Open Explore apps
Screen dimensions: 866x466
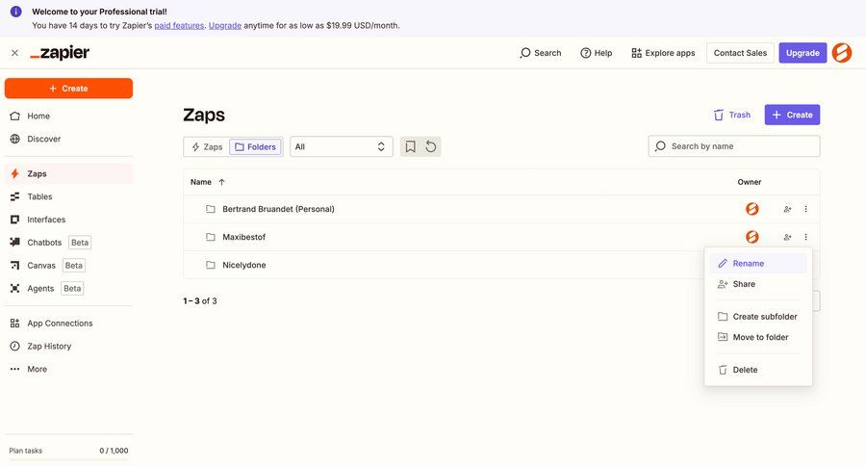pos(663,53)
